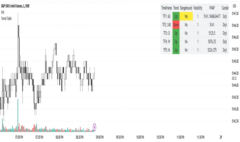The height and width of the screenshot is (142, 240).
Task: Click the VWAP column header
Action: (x=213, y=8)
